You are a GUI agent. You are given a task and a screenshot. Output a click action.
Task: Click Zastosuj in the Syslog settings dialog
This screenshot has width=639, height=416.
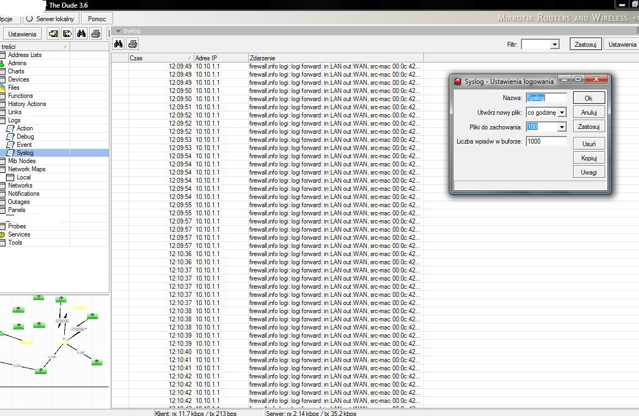point(588,127)
